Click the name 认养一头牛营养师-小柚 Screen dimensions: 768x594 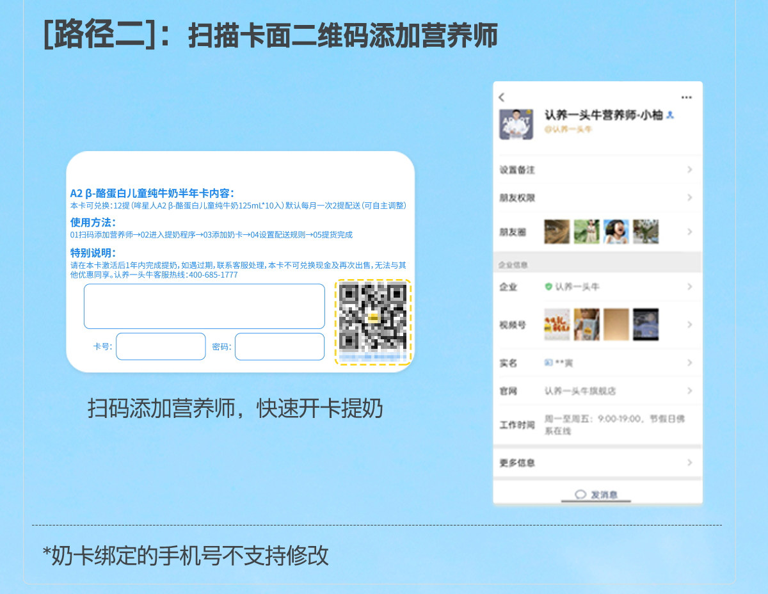click(x=604, y=115)
